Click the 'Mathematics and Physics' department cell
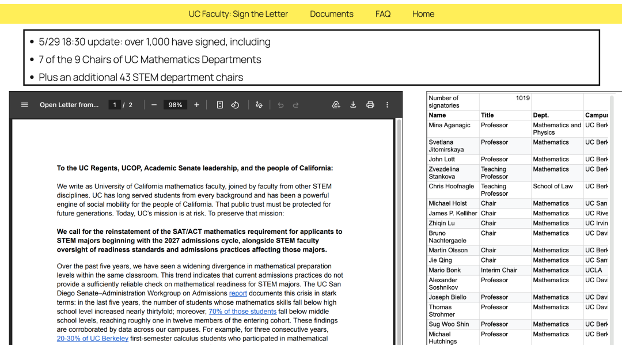This screenshot has width=622, height=345. [x=557, y=129]
